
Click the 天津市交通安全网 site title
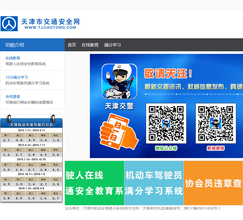click(50, 22)
